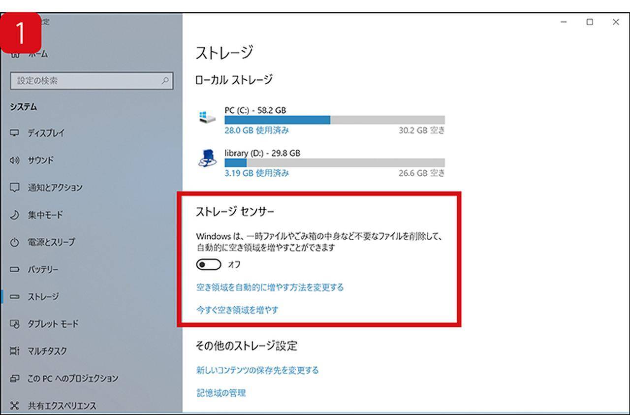Click 今すぐ空き領域を増やす link
This screenshot has height=415, width=630.
[x=237, y=310]
